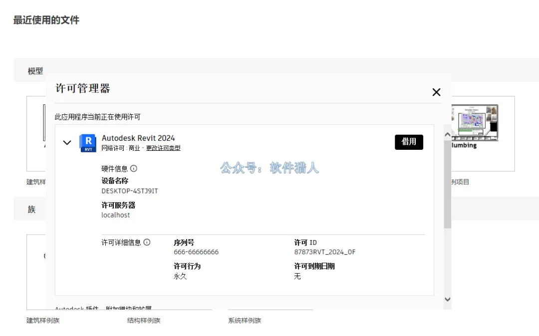Click the info icon beside 硬件信息
Viewport: 539px width, 336px height.
134,169
